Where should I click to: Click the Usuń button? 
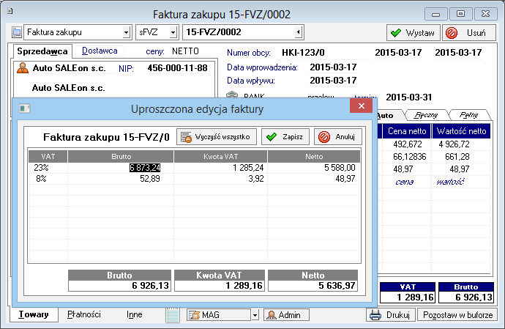pyautogui.click(x=469, y=32)
